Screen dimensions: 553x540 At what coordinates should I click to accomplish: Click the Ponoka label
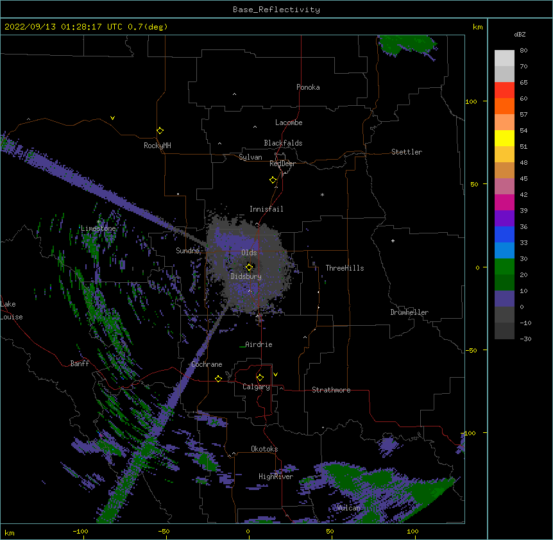click(308, 87)
